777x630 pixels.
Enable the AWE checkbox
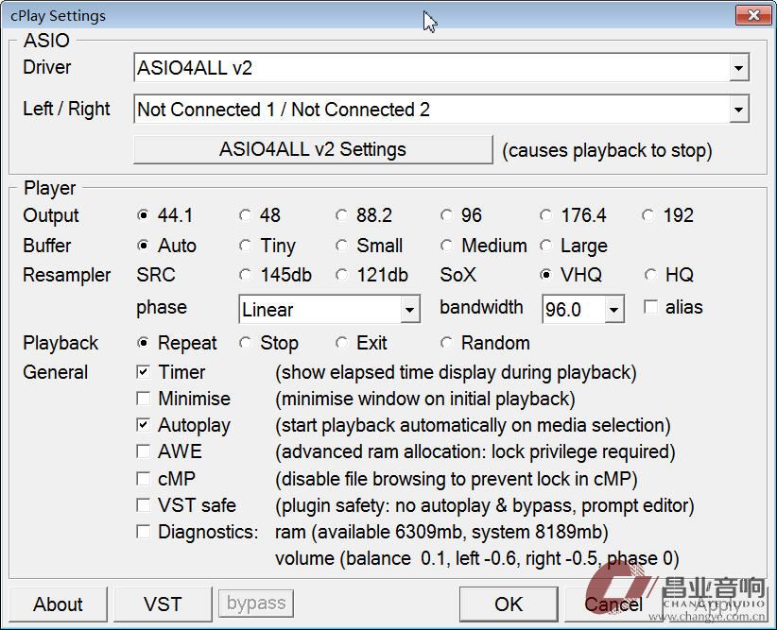point(144,451)
